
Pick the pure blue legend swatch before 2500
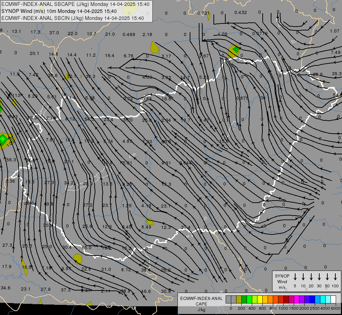pos(312,299)
